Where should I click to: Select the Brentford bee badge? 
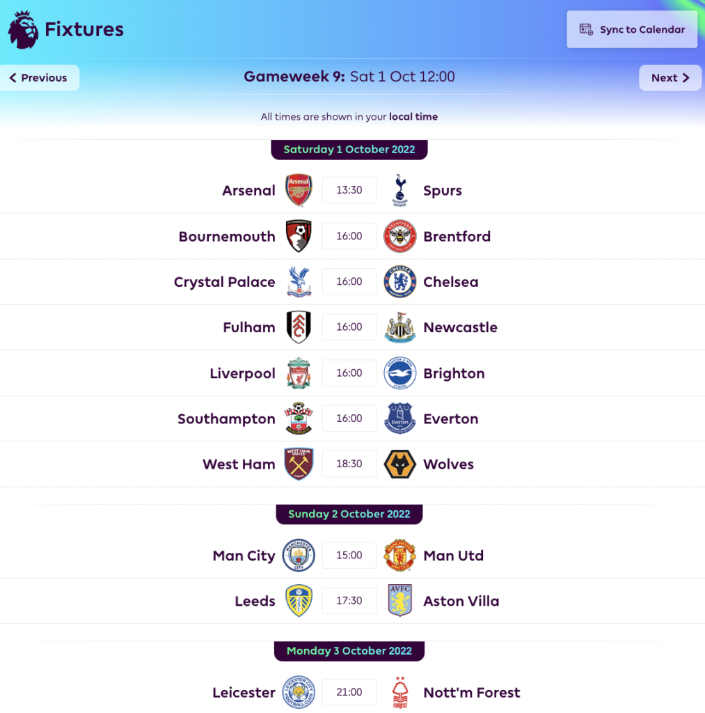(x=400, y=236)
